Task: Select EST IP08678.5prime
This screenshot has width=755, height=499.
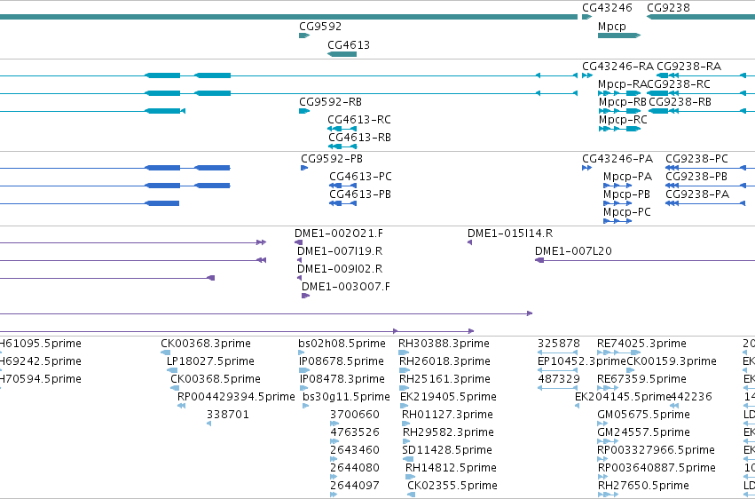Action: 305,370
